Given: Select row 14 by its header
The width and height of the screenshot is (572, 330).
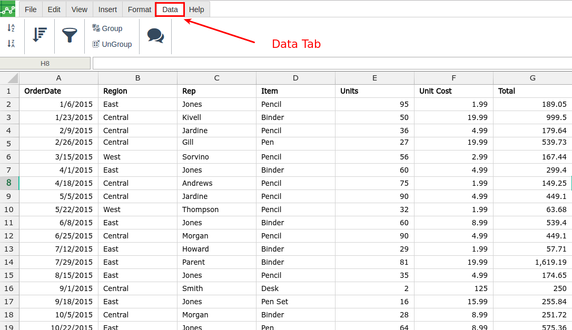Looking at the screenshot, I should click(9, 262).
